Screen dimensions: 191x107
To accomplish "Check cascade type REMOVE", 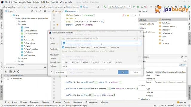I will pos(90,62).
